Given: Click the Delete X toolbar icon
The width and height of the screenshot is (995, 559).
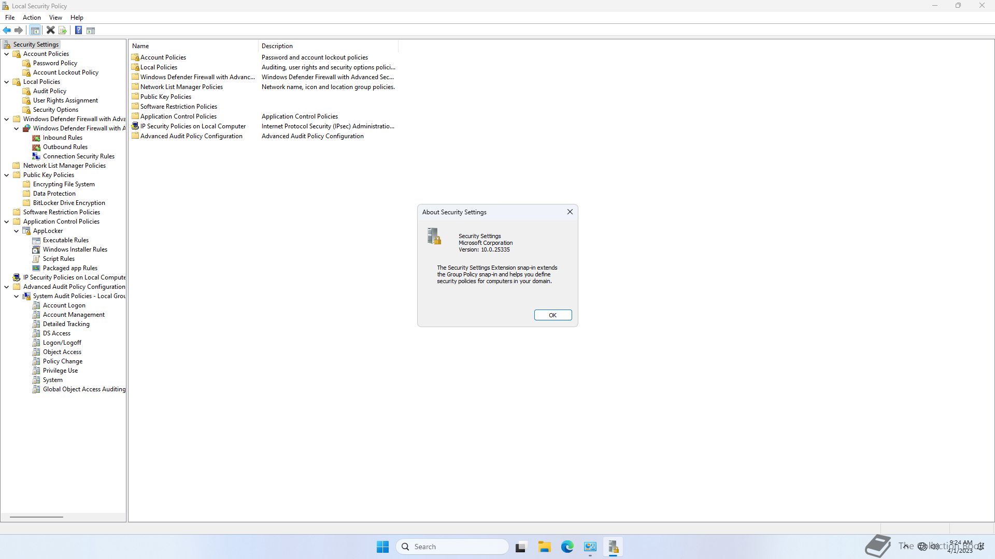Looking at the screenshot, I should pos(50,31).
